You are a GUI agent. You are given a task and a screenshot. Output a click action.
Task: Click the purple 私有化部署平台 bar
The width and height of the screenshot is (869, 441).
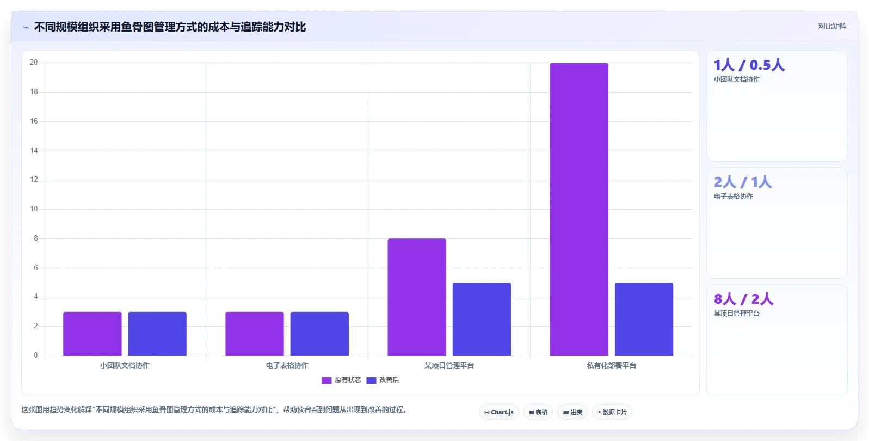coord(579,210)
